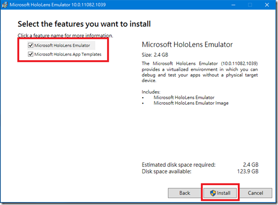Close the HoloLens Emulator setup window
This screenshot has width=278, height=205.
click(x=267, y=5)
